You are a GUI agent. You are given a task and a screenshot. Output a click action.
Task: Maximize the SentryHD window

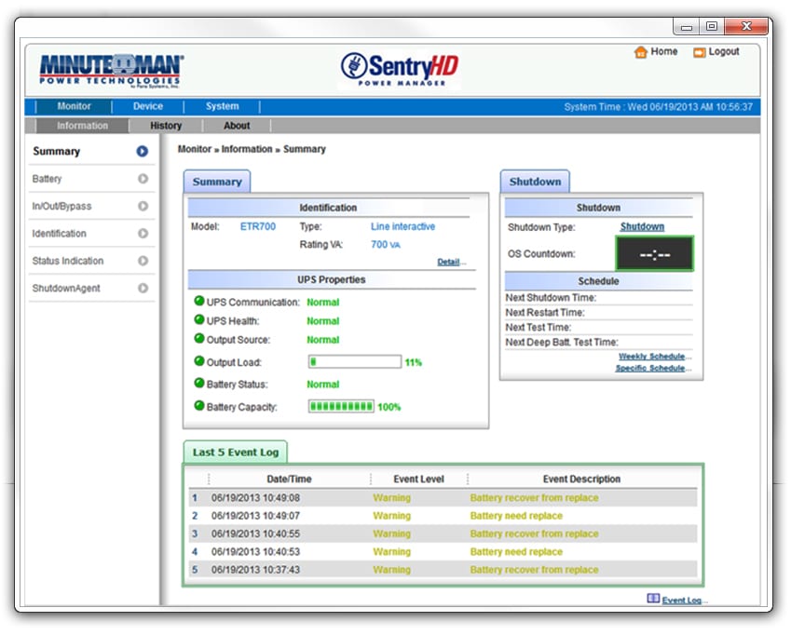711,26
